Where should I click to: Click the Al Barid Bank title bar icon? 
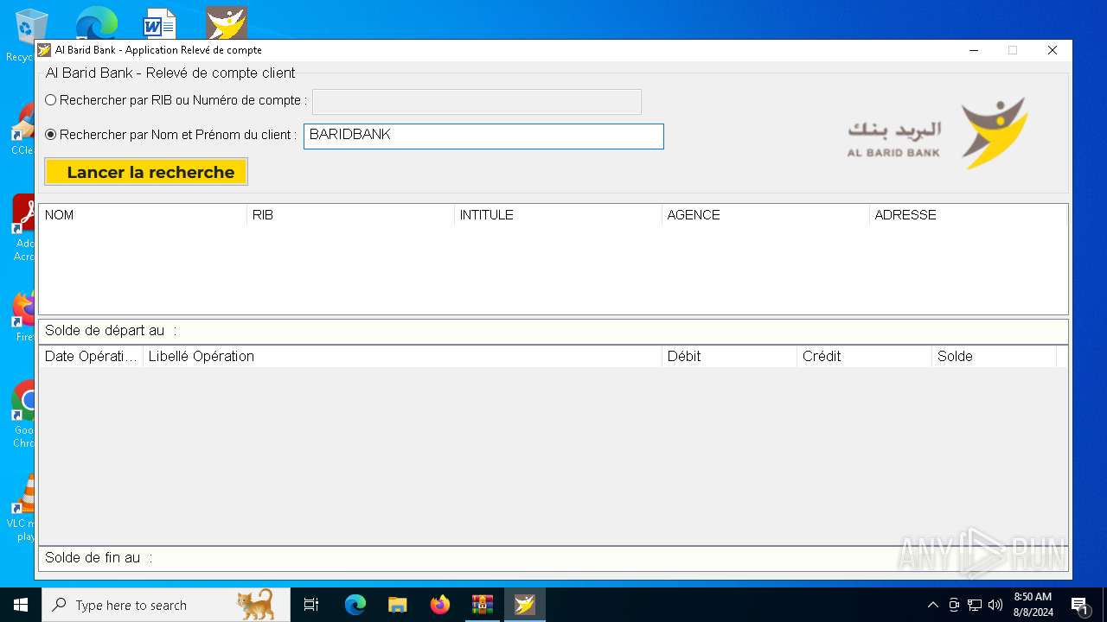44,50
